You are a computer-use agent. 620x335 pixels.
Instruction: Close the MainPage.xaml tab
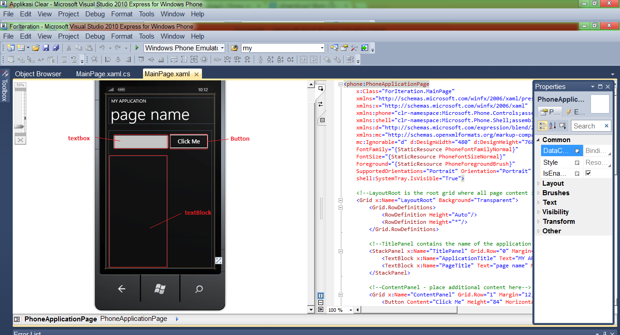[x=196, y=74]
